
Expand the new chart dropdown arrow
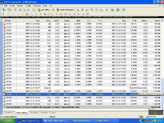pyautogui.click(x=6, y=10)
